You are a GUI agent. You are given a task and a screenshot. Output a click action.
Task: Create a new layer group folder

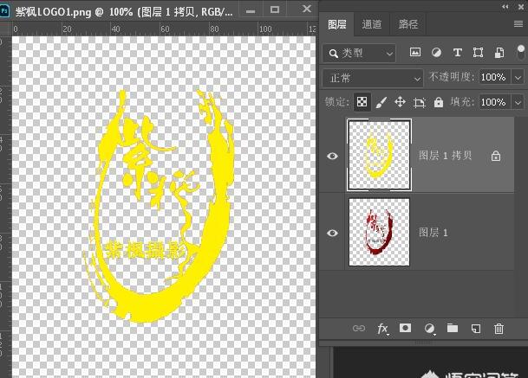[x=452, y=329]
